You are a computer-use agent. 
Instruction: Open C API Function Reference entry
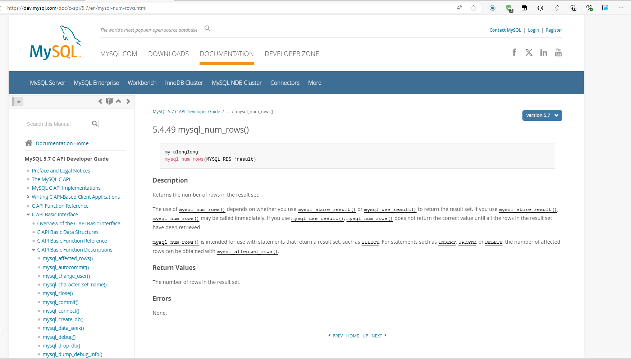[x=60, y=206]
